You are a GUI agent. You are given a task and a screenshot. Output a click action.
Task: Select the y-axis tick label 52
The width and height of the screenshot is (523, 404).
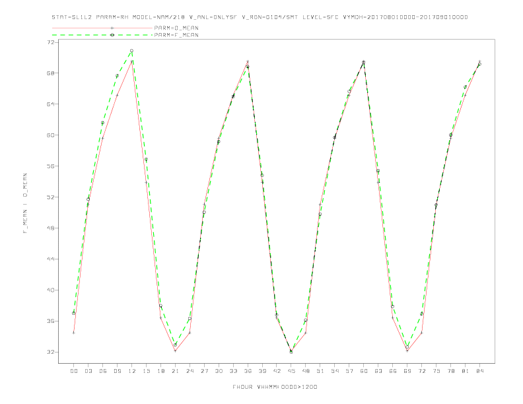coord(51,197)
